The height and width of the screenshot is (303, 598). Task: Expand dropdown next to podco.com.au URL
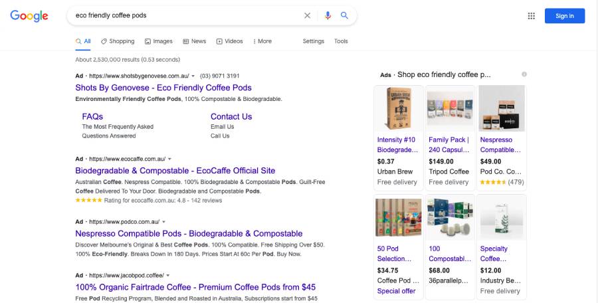(x=163, y=222)
